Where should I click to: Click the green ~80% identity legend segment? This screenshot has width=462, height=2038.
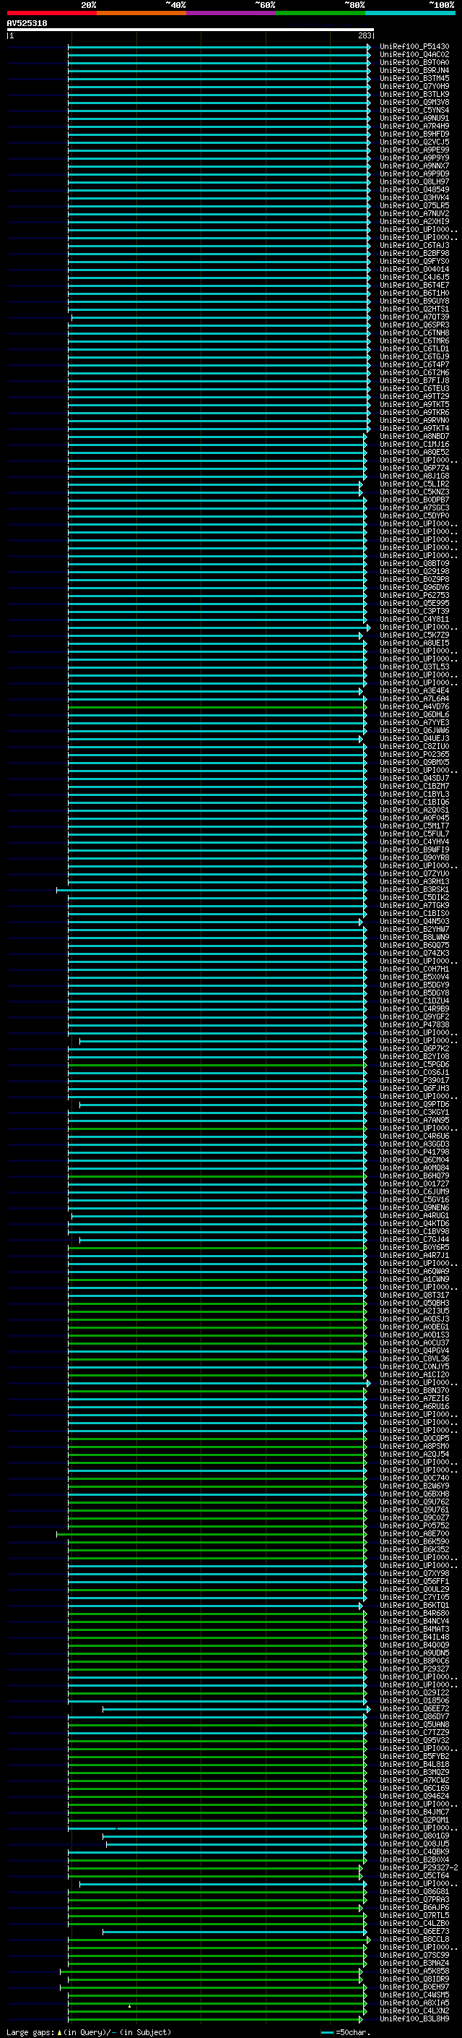321,13
